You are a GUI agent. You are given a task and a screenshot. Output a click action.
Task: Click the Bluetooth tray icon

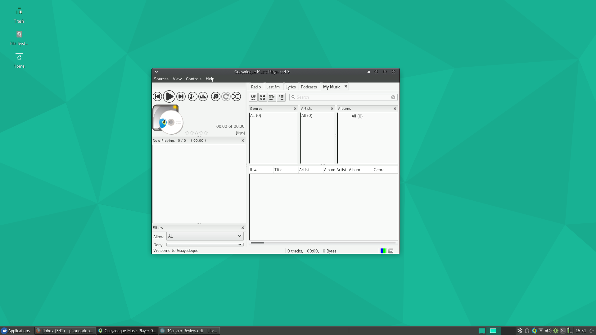520,331
